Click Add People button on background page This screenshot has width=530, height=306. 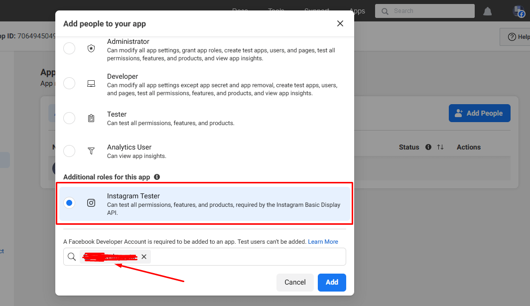(x=480, y=113)
